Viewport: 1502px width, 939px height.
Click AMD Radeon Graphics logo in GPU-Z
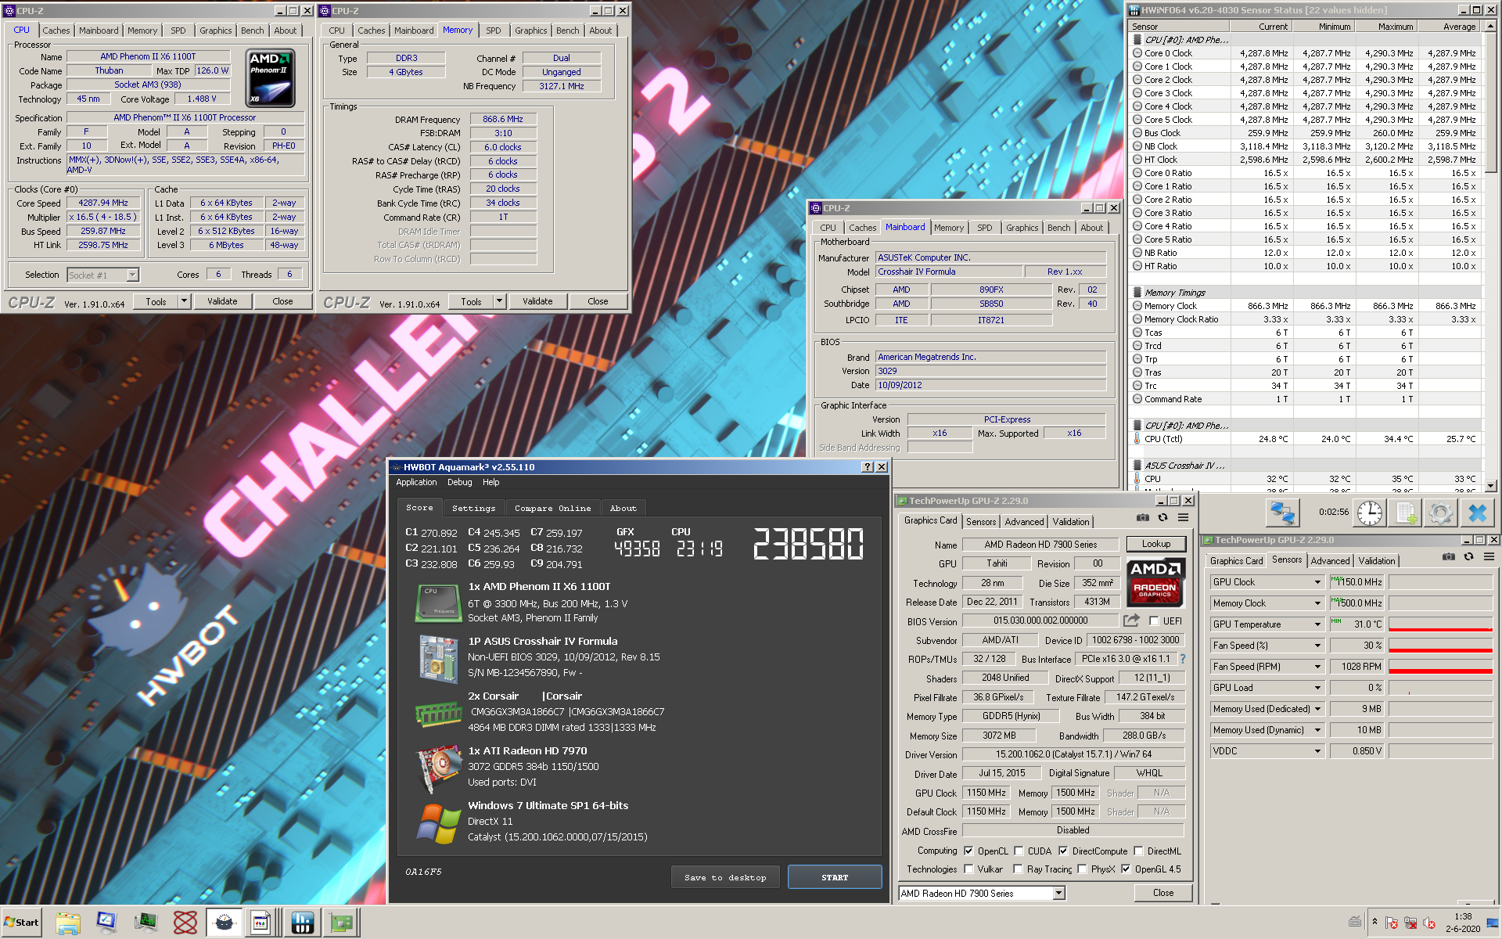click(x=1155, y=582)
